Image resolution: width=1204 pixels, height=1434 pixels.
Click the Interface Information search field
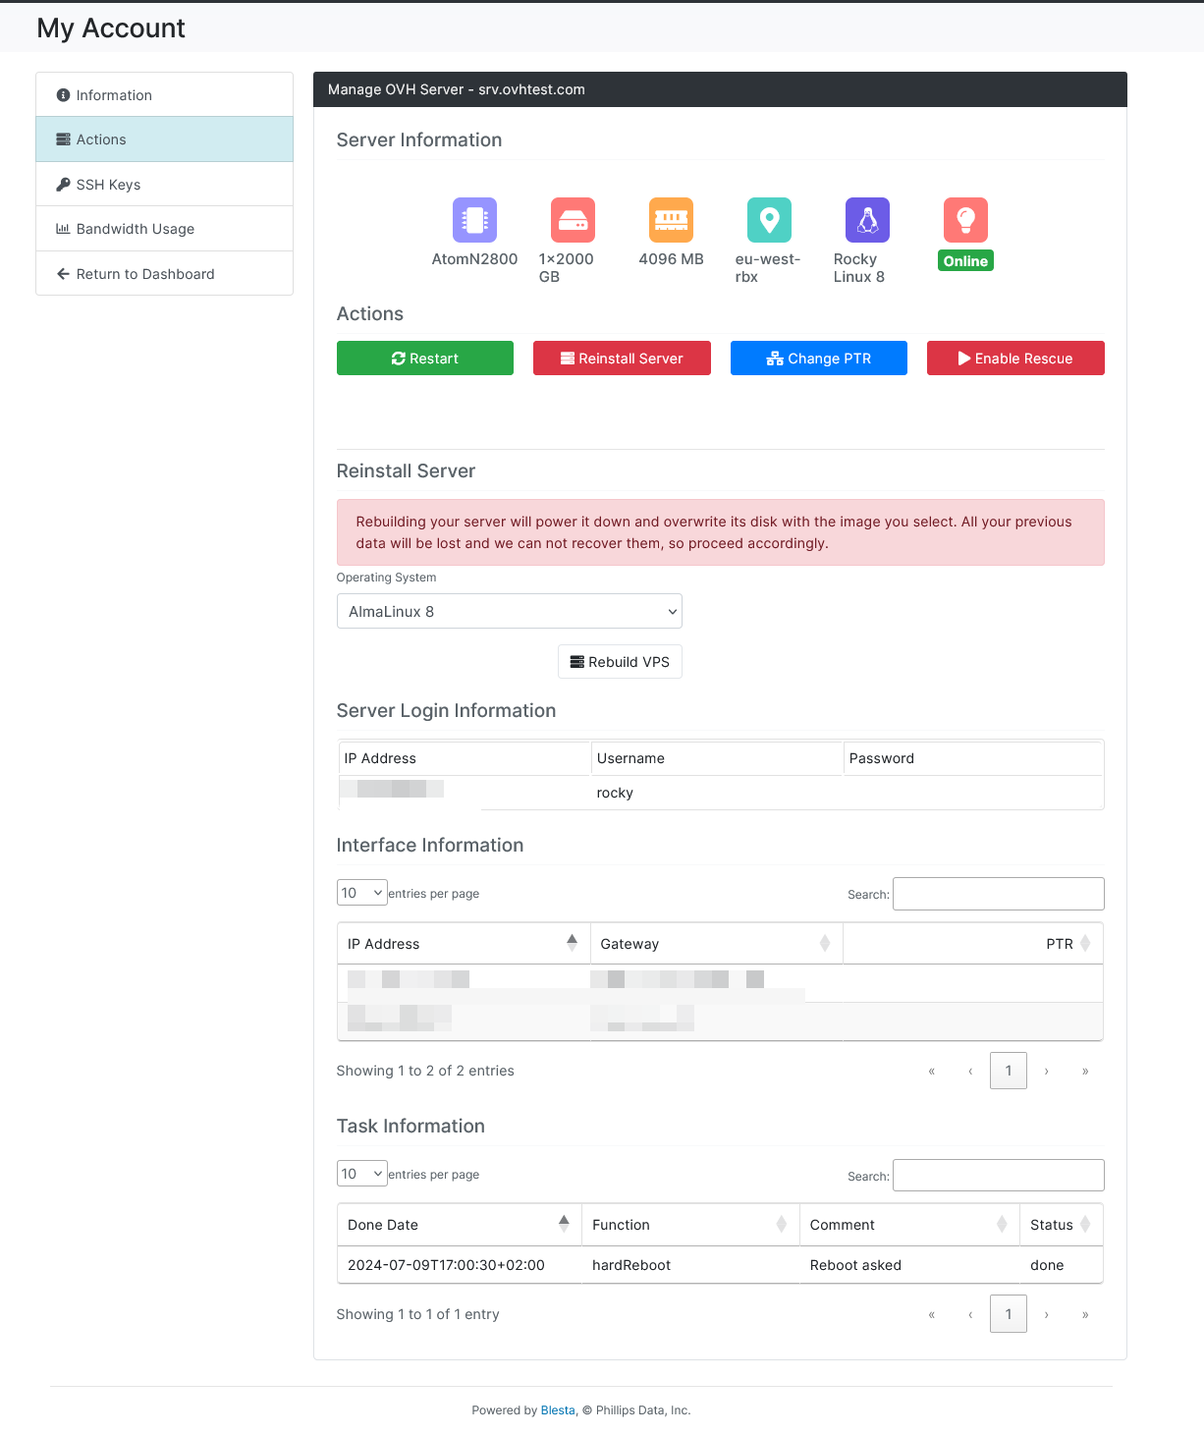click(x=999, y=894)
